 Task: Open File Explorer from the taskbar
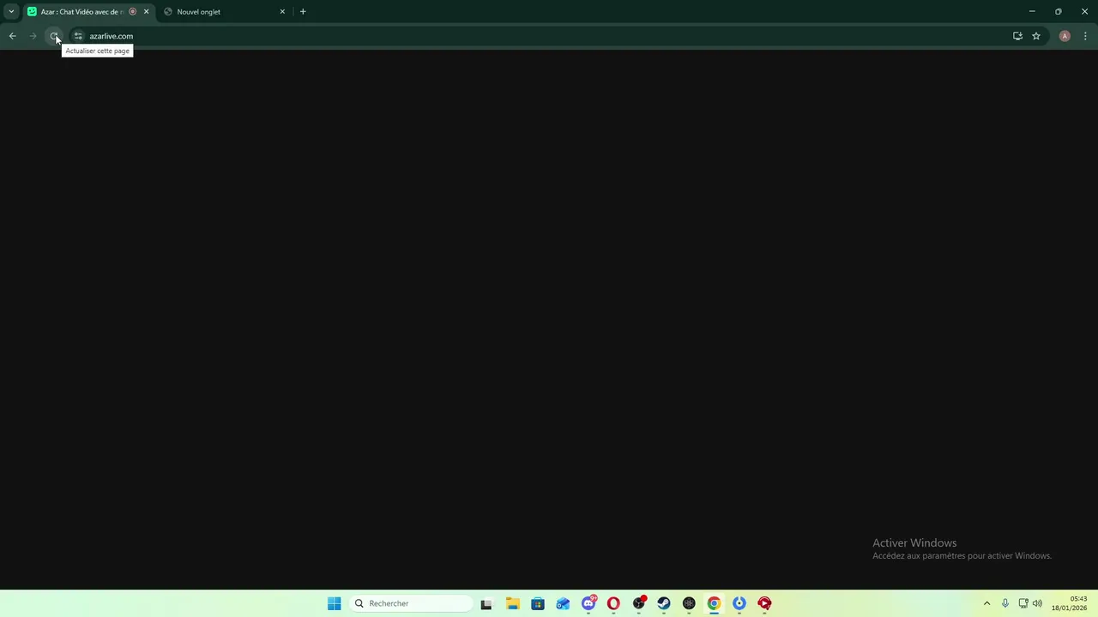[512, 603]
